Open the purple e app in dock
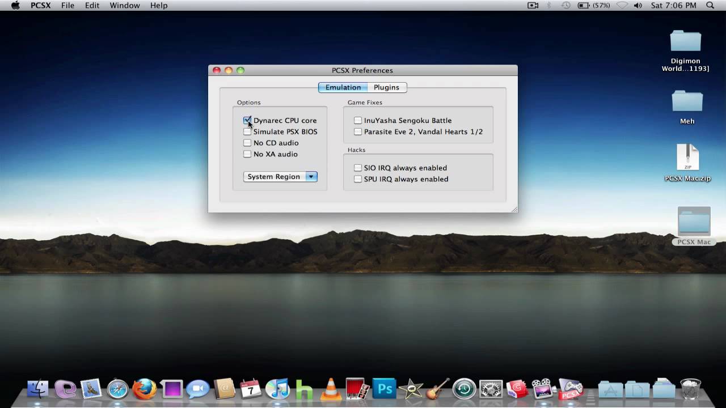The image size is (726, 408). pyautogui.click(x=65, y=389)
